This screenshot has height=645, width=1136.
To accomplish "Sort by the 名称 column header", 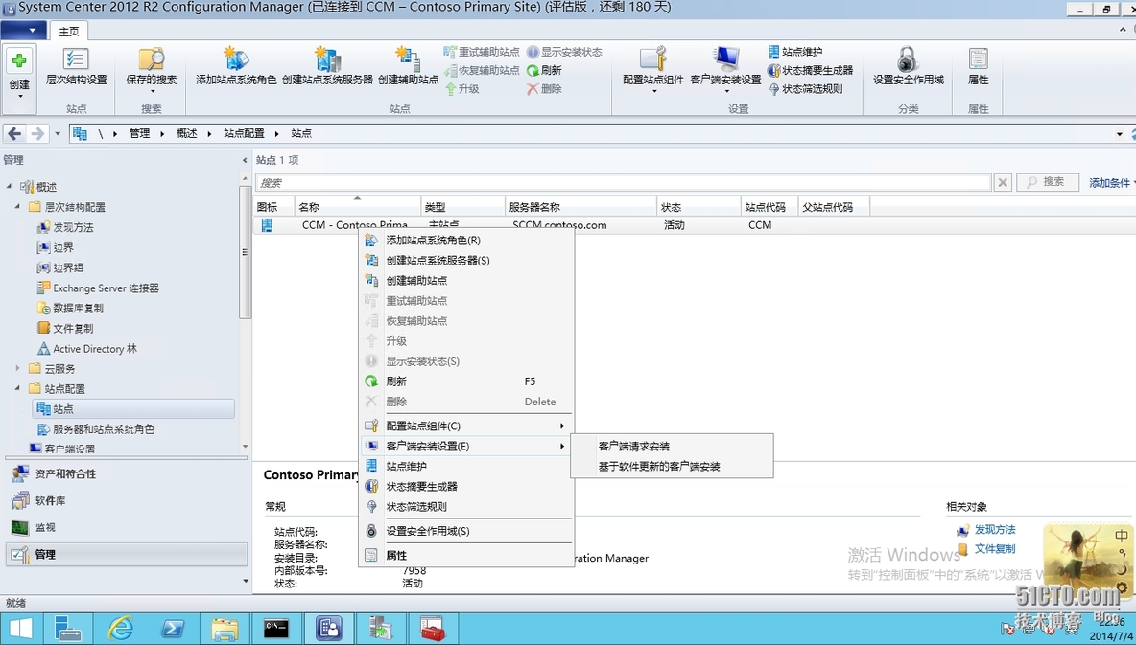I will 358,207.
